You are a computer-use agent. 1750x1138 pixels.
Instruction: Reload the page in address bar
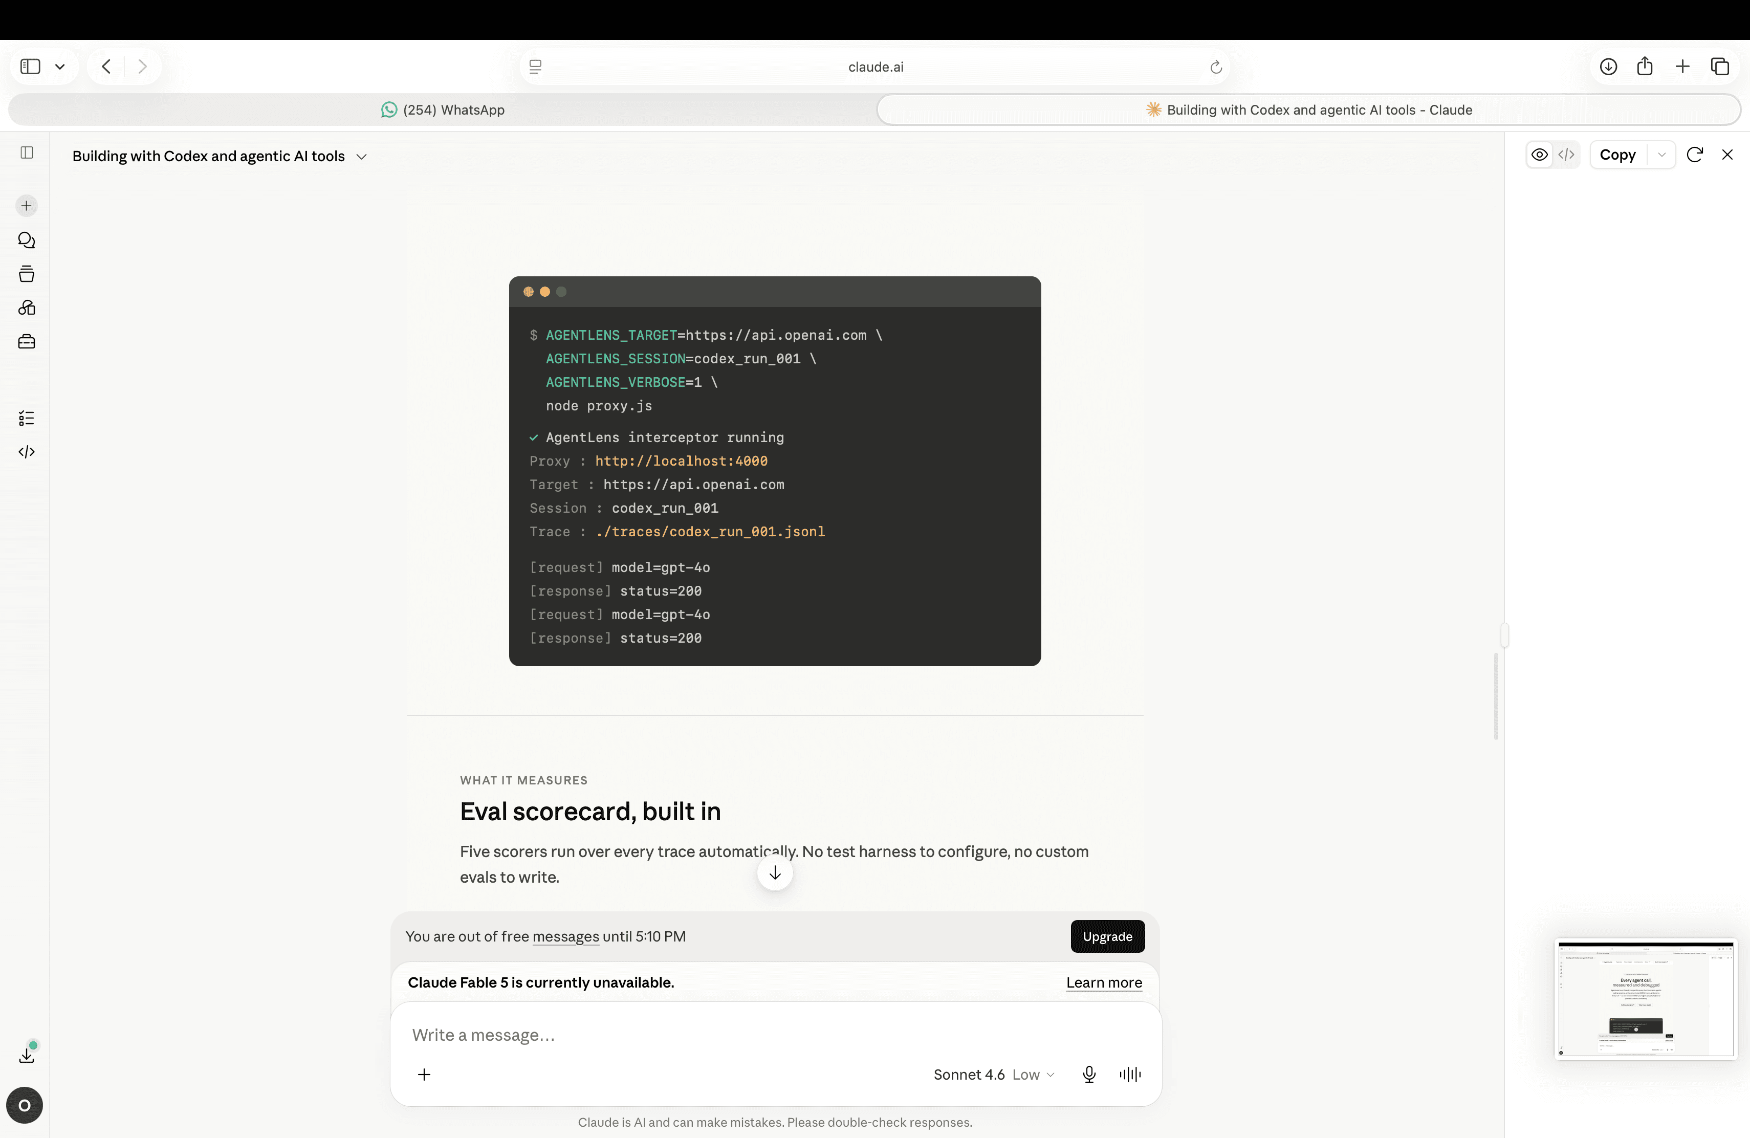1215,67
